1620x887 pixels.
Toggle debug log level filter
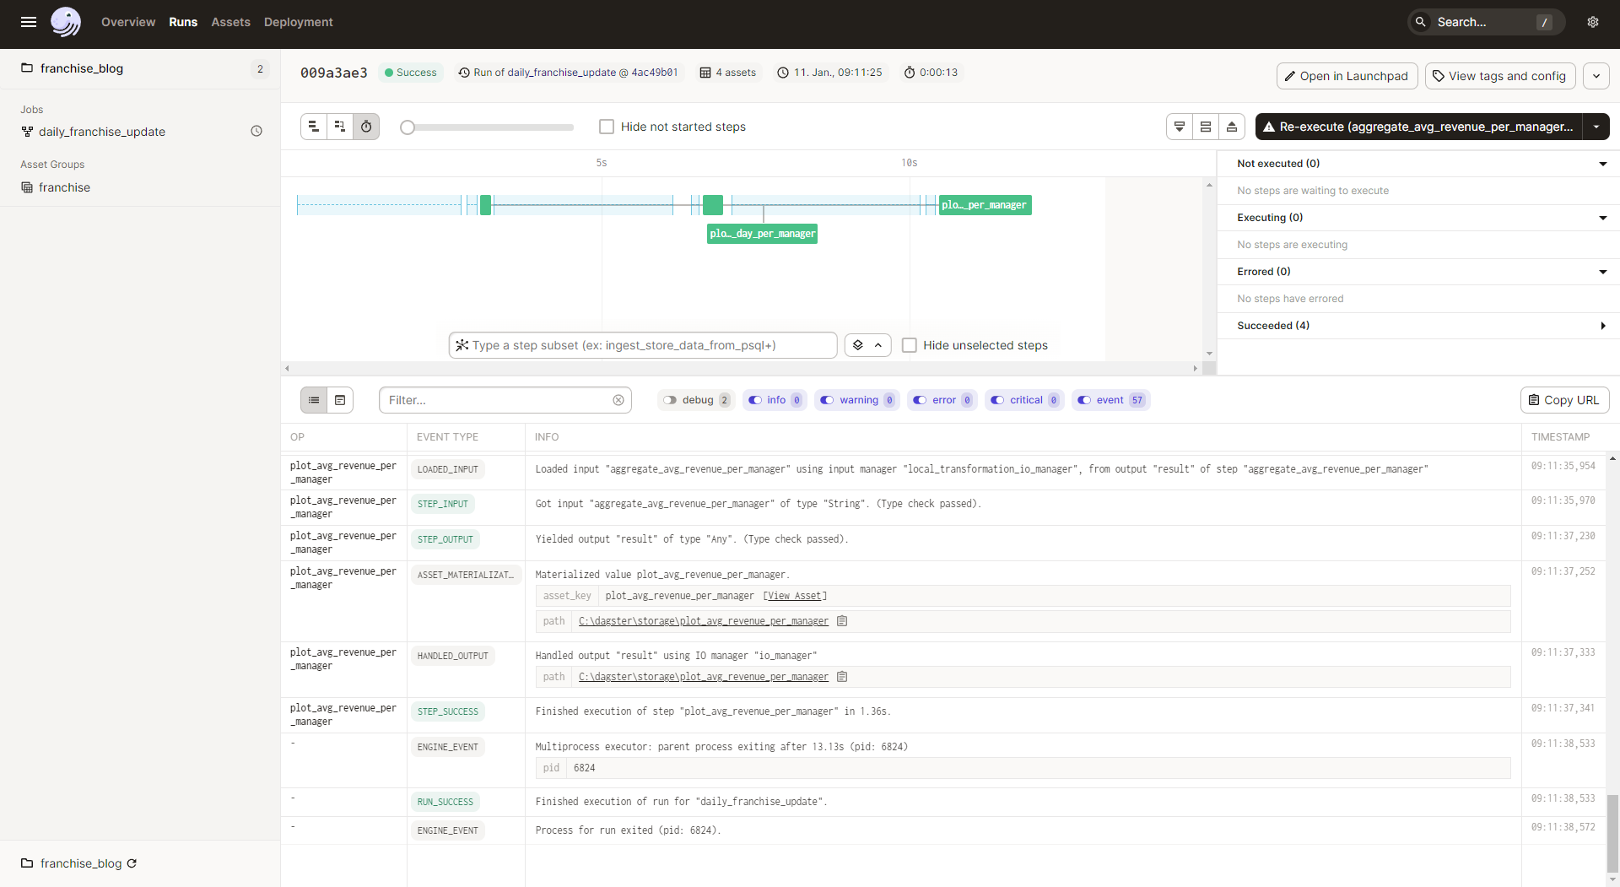coord(696,400)
